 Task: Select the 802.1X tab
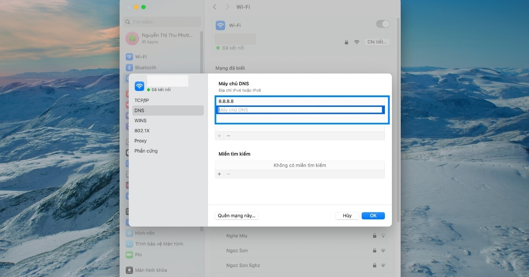(x=141, y=131)
